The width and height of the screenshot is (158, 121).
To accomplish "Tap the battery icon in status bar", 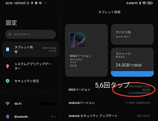I will click(x=150, y=3).
